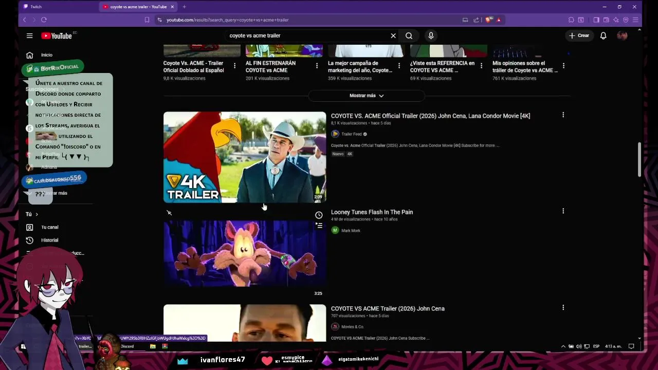Open the Brave Wallet icon
The width and height of the screenshot is (658, 370).
(606, 20)
